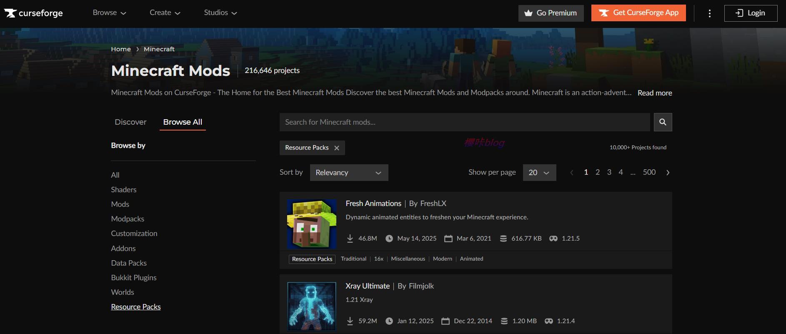Open the Minecraft breadcrumb link
Image resolution: width=786 pixels, height=334 pixels.
click(159, 49)
